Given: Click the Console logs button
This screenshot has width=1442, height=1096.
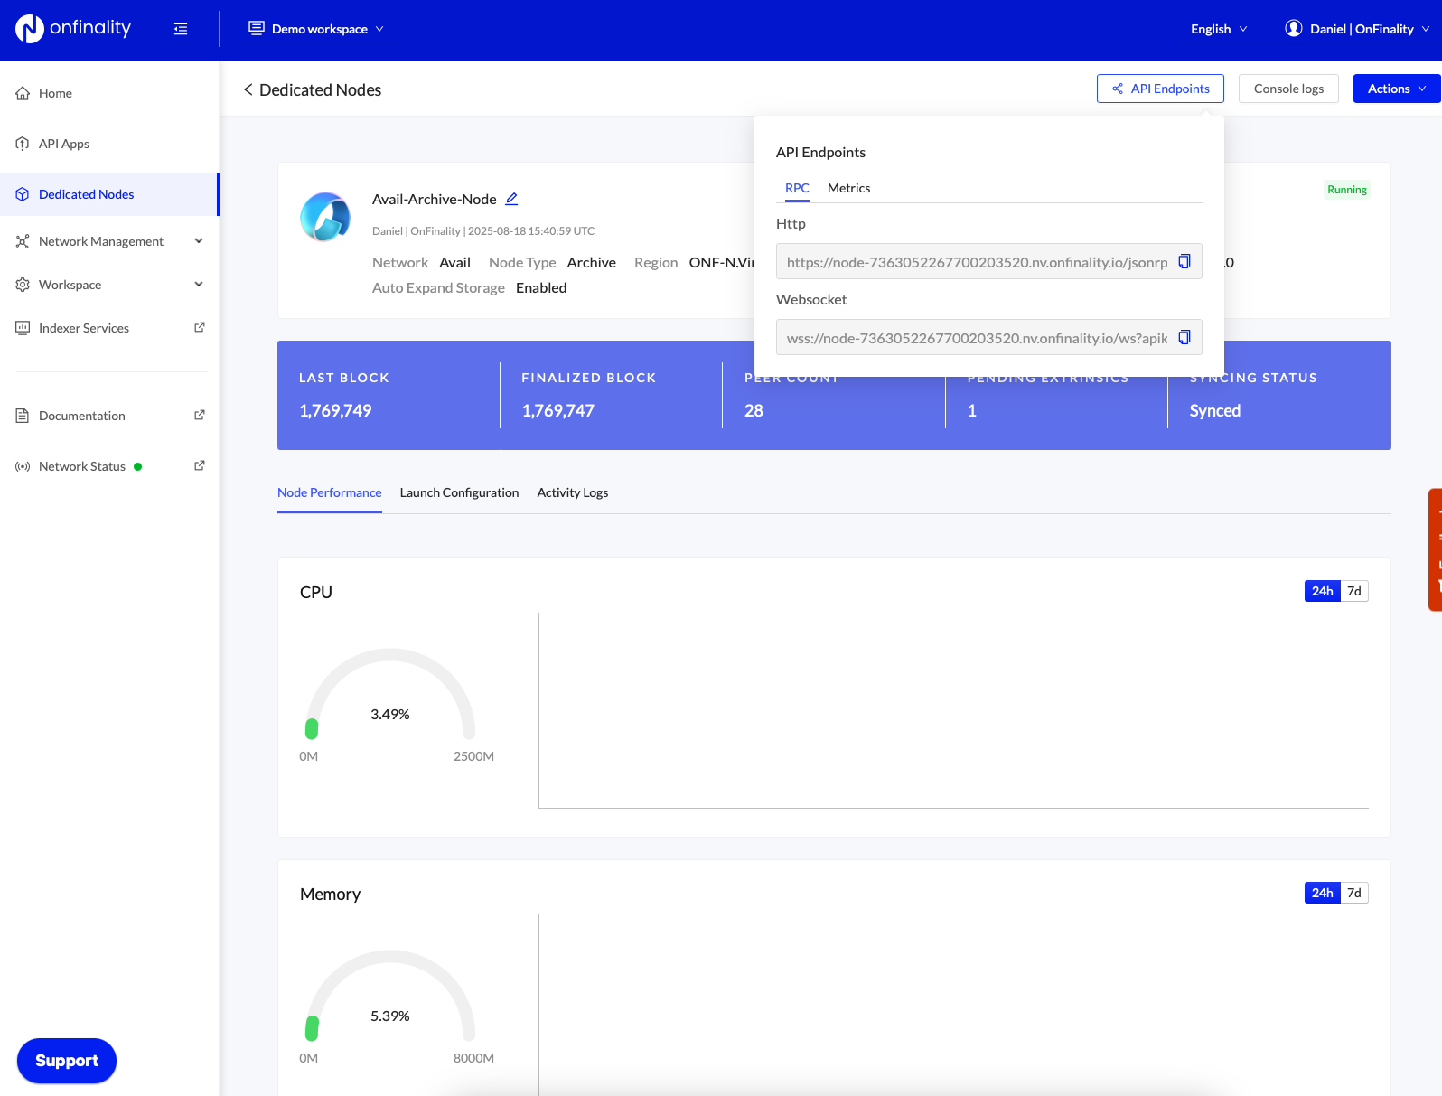Looking at the screenshot, I should coord(1288,89).
